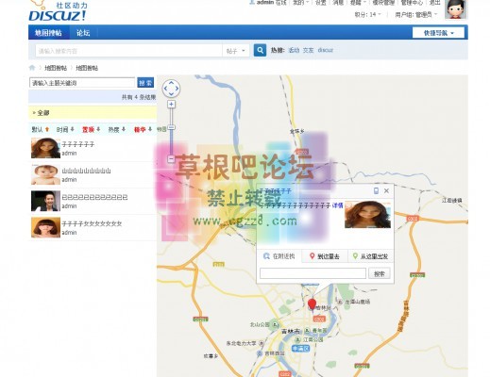
Task: Expand the 提醒 dropdown in top bar
Action: tap(358, 3)
